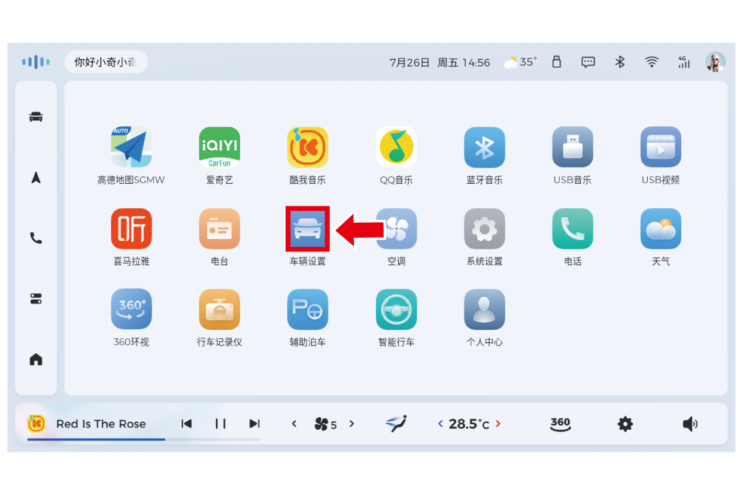The width and height of the screenshot is (743, 495).
Task: Select the split-cards icon in left sidebar
Action: pos(36,299)
